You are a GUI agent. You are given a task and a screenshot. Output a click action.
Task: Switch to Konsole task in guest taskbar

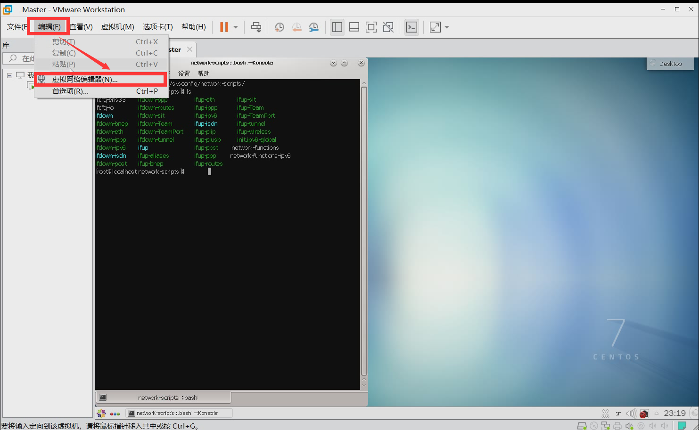pos(179,413)
